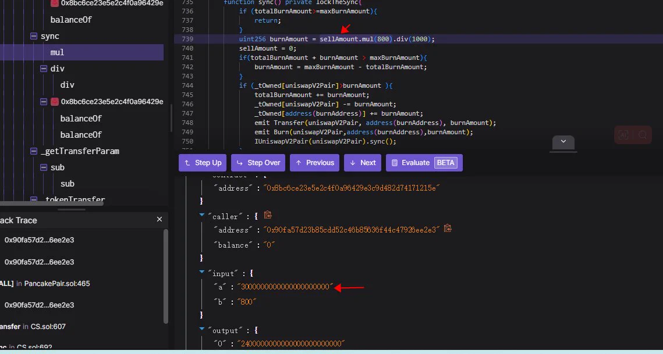The width and height of the screenshot is (663, 354).
Task: Click the "sellAmount = 0;" code line
Action: coord(268,48)
